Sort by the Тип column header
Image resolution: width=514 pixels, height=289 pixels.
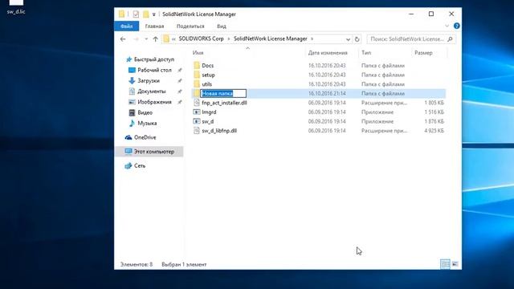pyautogui.click(x=366, y=53)
